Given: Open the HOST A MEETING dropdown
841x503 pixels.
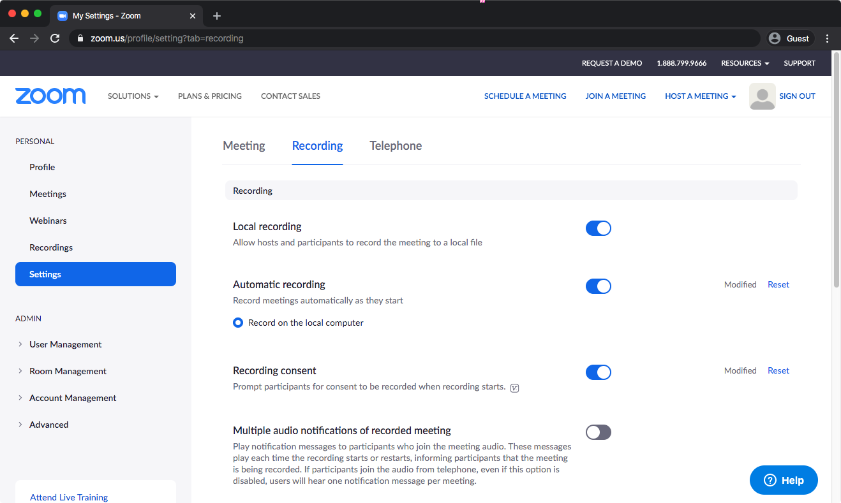Looking at the screenshot, I should pos(700,96).
